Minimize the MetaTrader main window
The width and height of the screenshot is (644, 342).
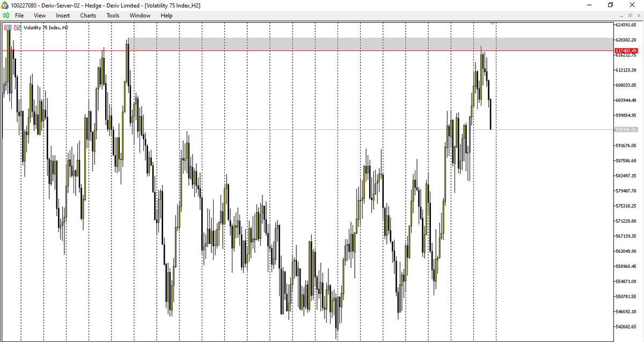pyautogui.click(x=588, y=5)
